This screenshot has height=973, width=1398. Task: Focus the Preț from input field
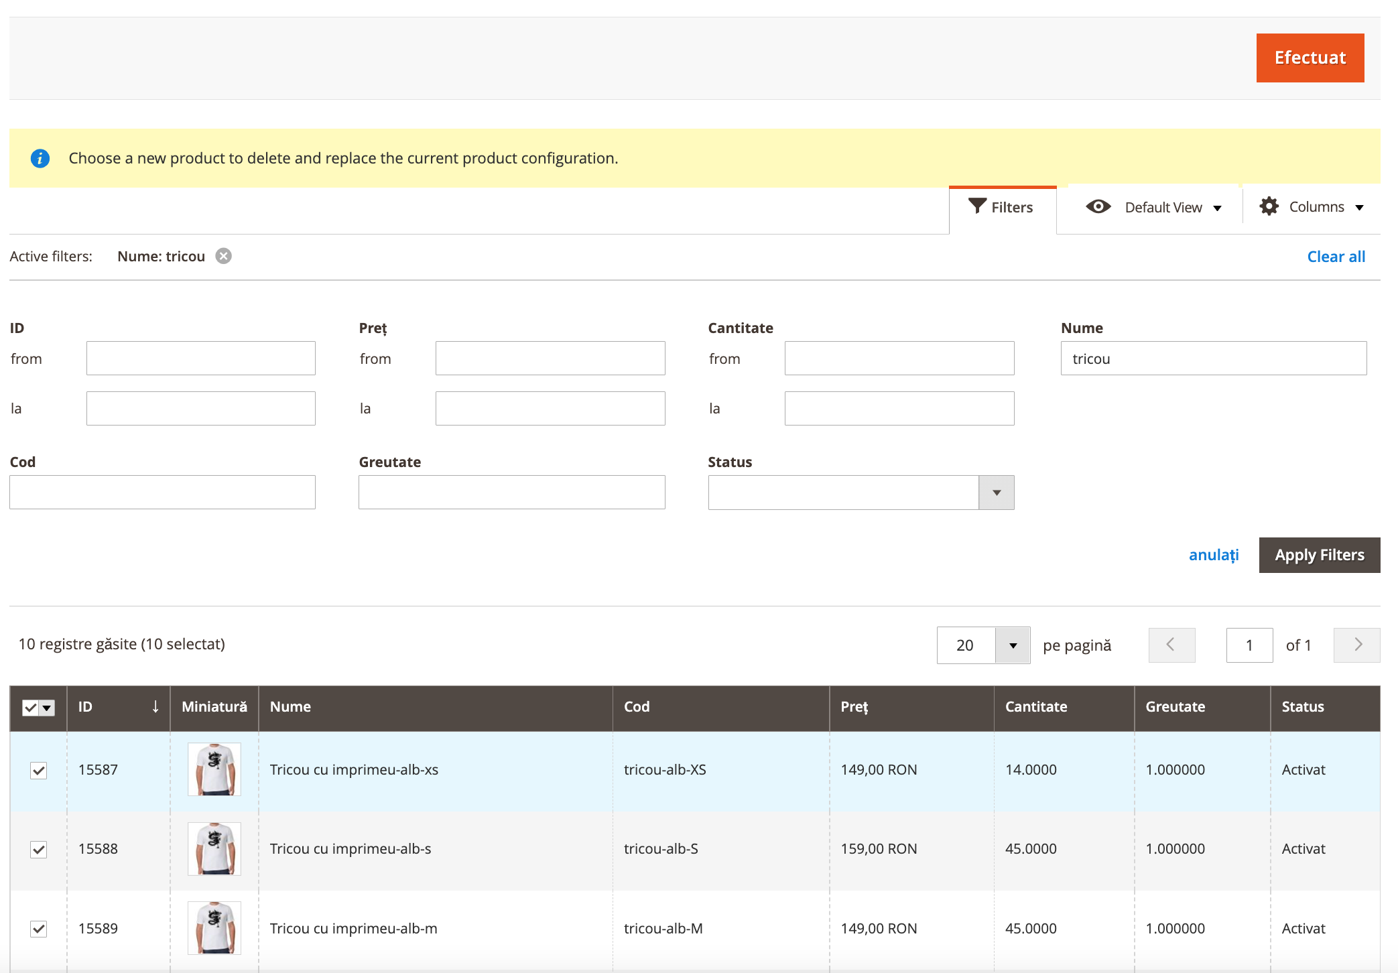pos(550,359)
